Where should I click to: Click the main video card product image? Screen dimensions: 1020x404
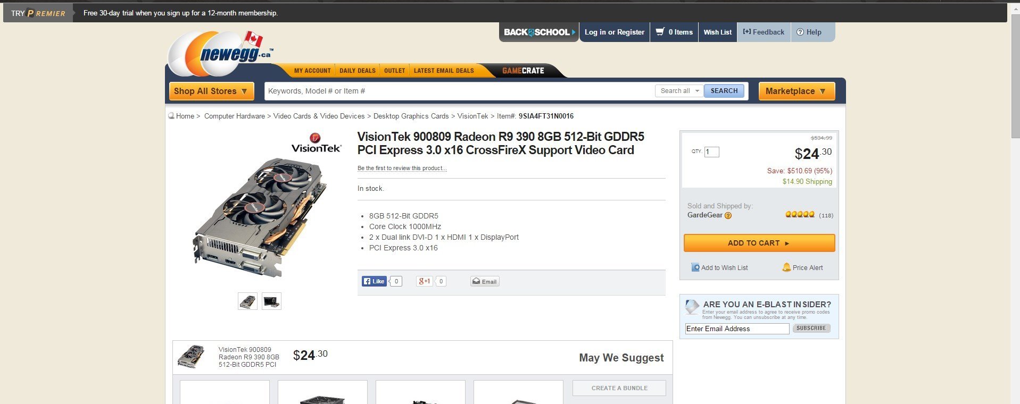coord(260,217)
